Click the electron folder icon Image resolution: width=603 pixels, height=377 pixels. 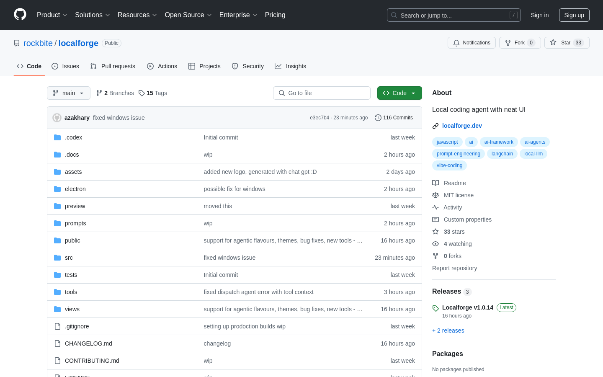point(57,189)
